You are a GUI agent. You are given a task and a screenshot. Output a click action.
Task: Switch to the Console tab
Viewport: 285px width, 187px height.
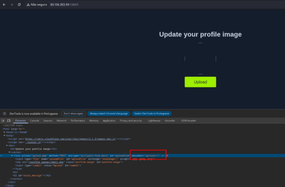click(34, 121)
